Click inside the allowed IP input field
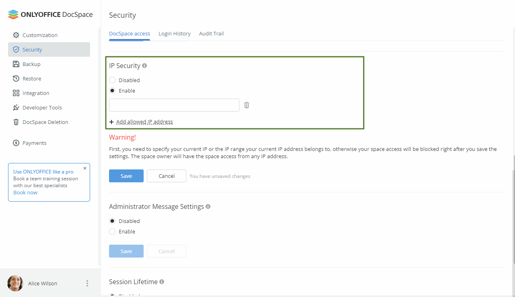Screen dimensions: 515x297 click(174, 105)
